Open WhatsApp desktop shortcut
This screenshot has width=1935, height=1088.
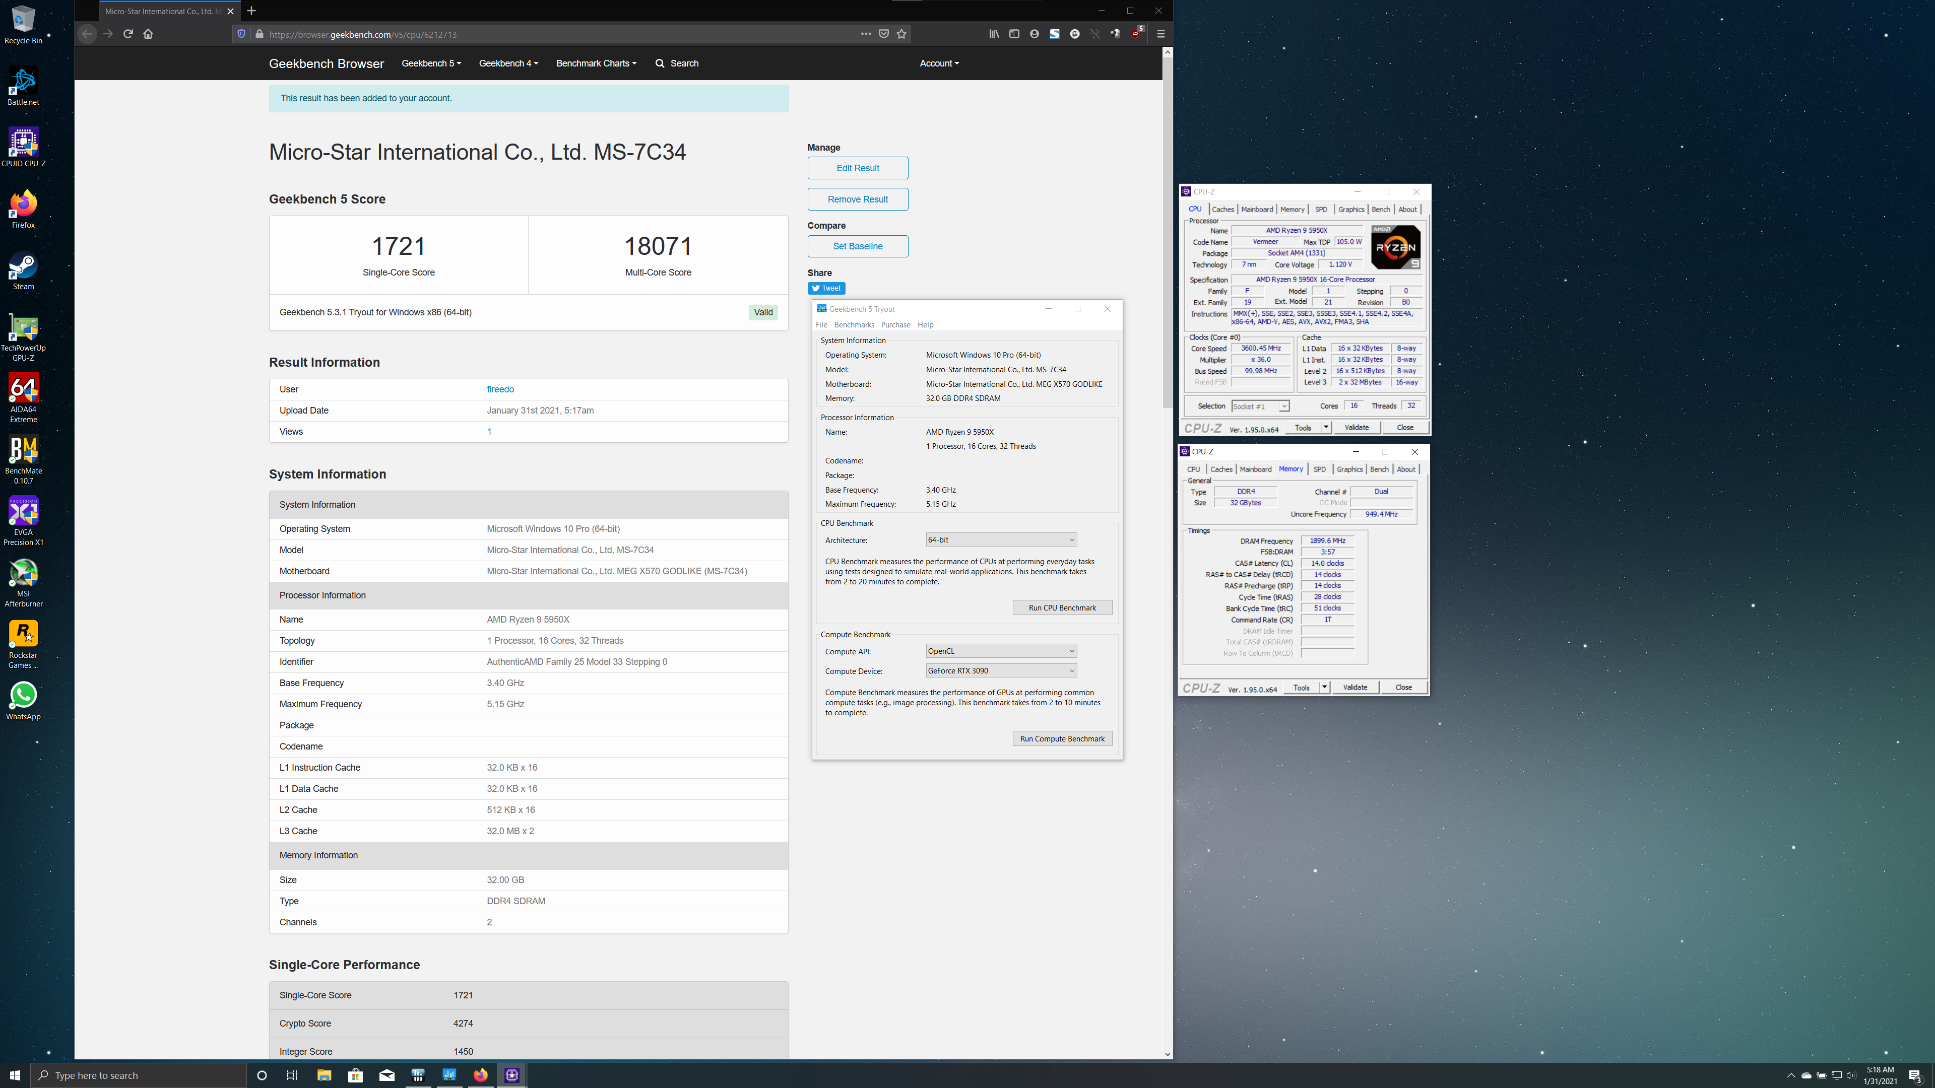(23, 701)
